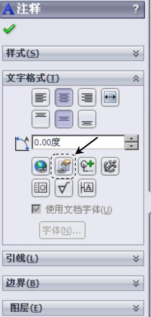
Task: Select left align text icon
Action: tap(41, 97)
